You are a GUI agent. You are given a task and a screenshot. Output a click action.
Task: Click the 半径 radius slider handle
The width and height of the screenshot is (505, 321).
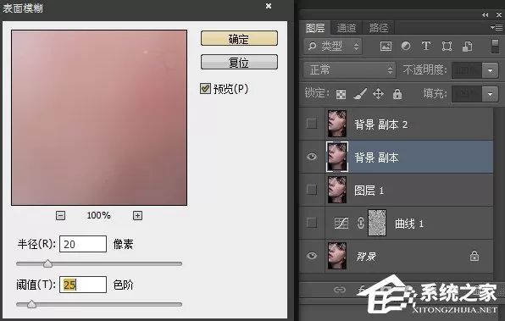[47, 263]
